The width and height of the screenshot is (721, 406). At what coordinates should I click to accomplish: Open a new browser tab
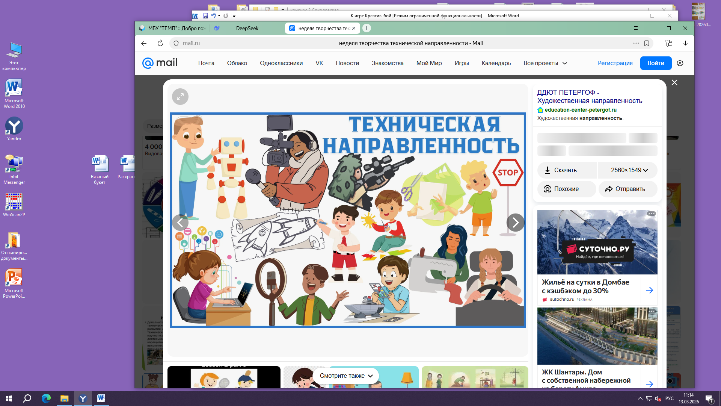pos(367,28)
